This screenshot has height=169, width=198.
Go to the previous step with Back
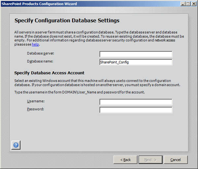click(125, 160)
